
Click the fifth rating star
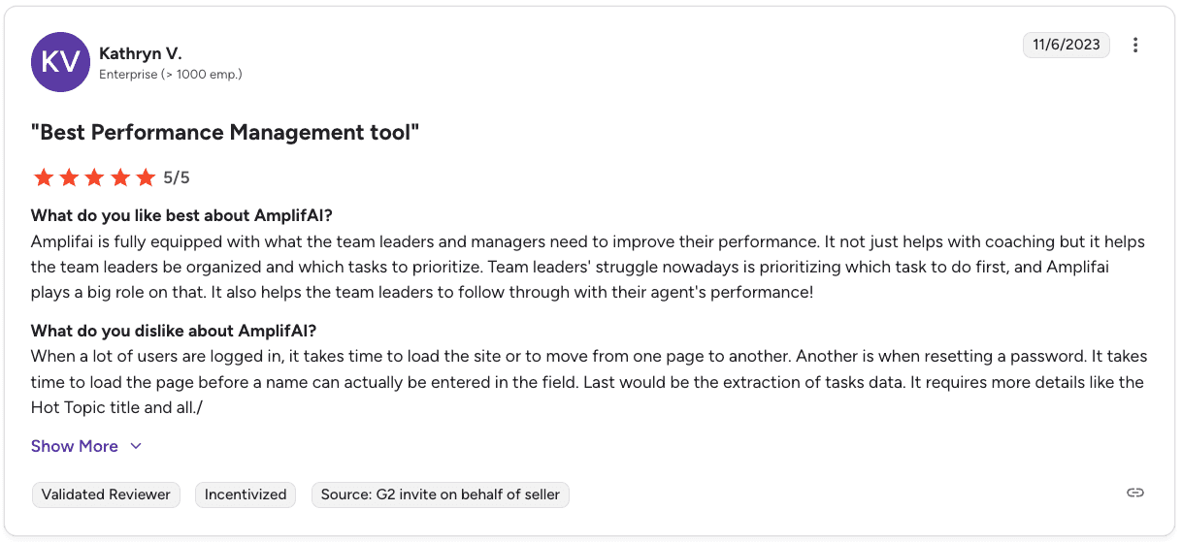146,177
